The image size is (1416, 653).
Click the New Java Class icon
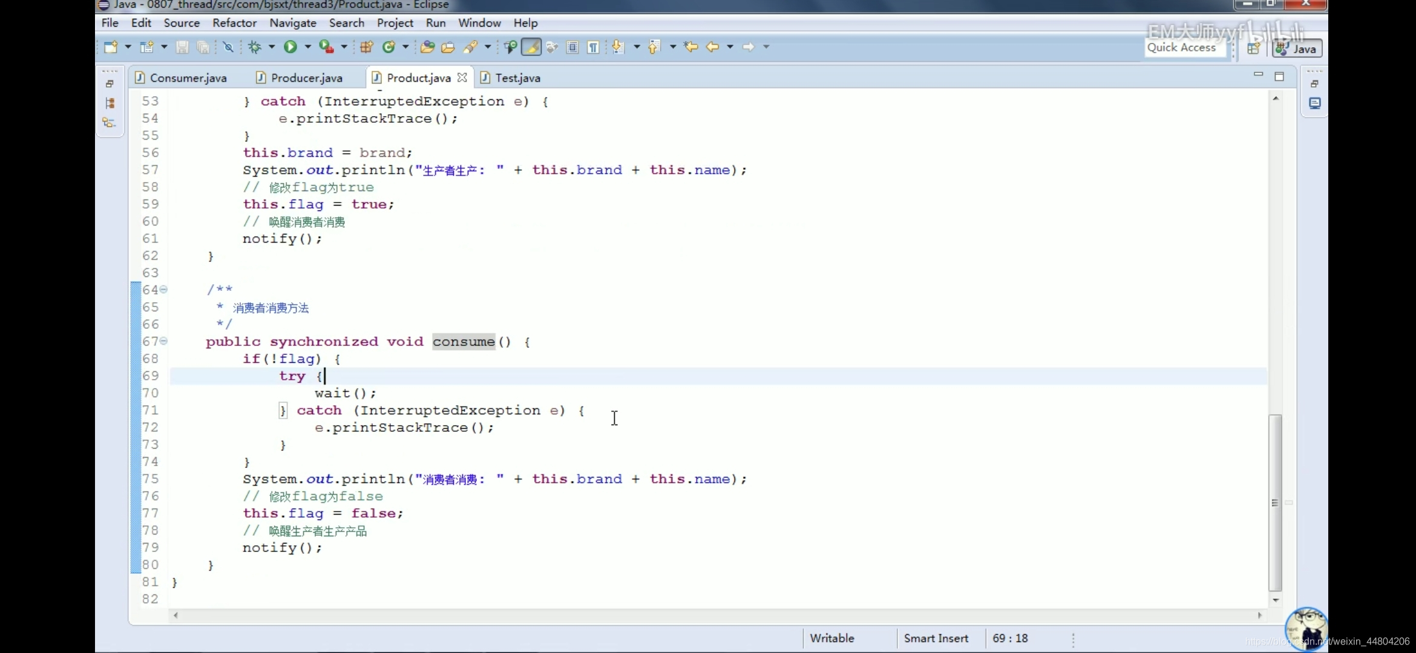(389, 47)
